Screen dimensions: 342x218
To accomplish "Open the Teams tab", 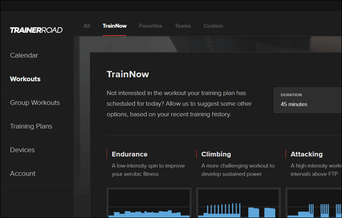I will 183,26.
